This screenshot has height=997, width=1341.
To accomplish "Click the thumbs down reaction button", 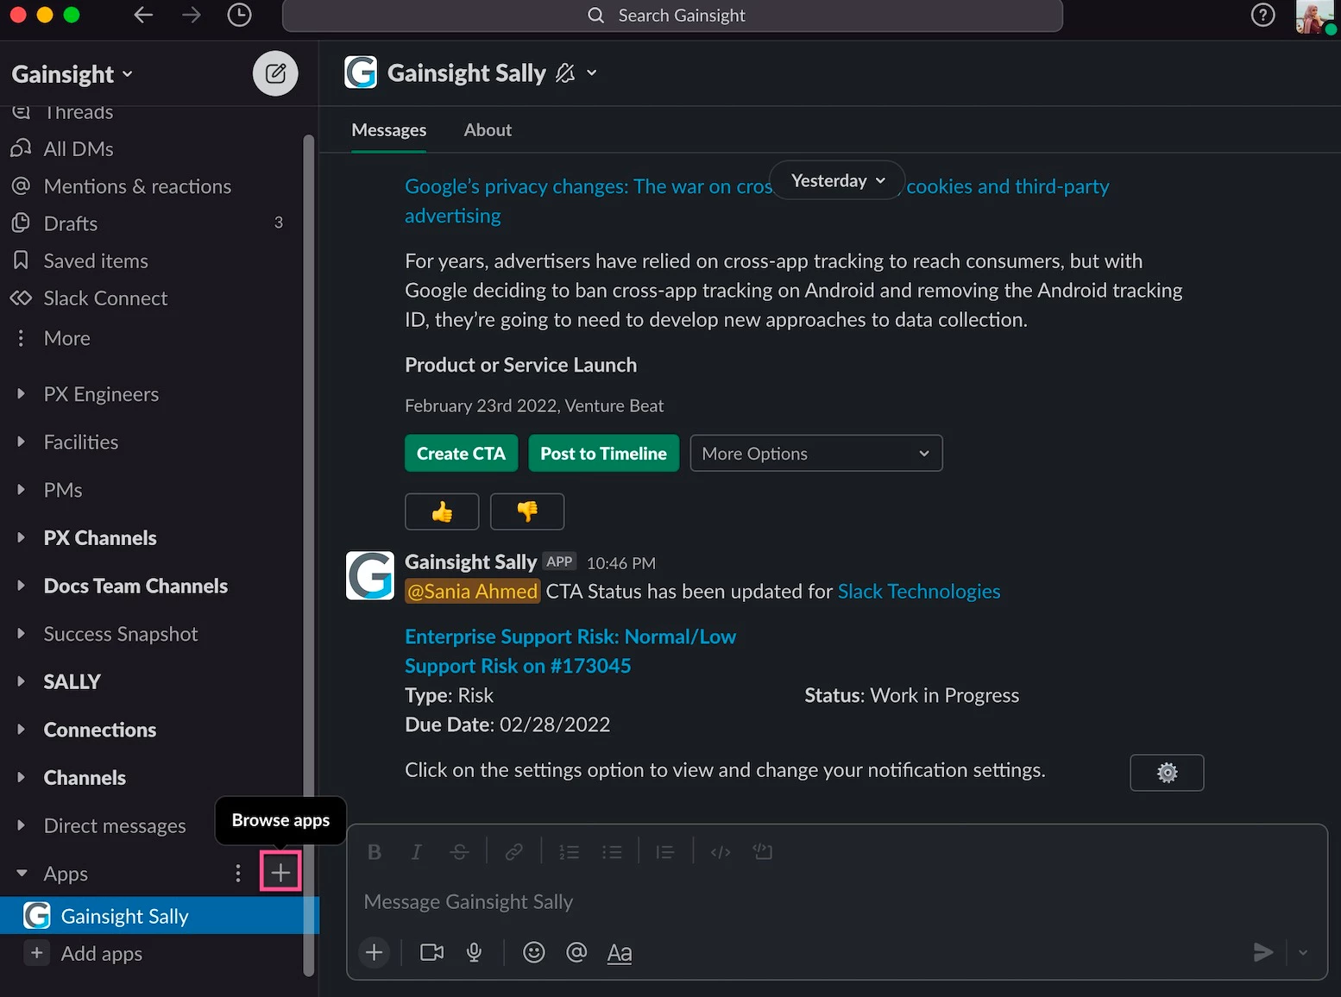I will coord(527,511).
